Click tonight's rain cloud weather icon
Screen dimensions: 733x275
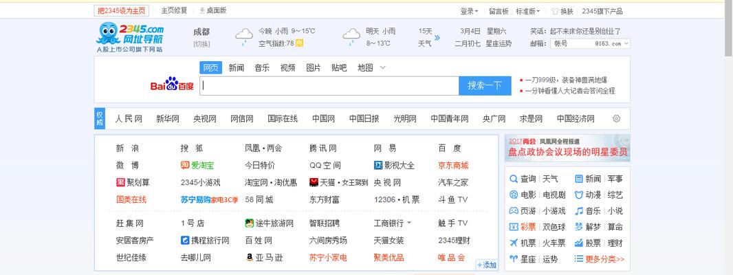(244, 37)
